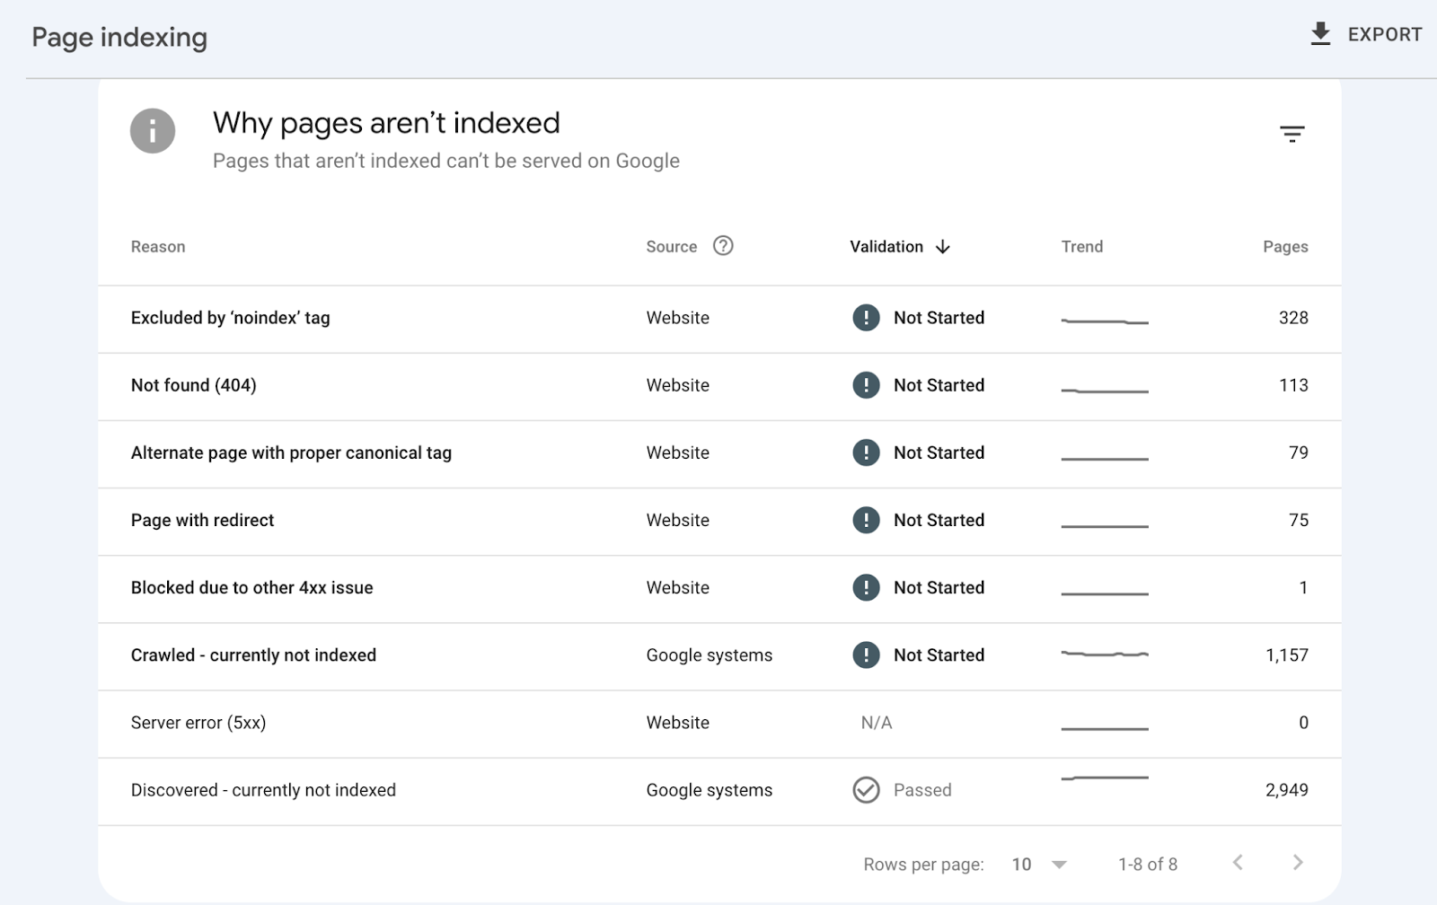Click the Validation sort arrow

point(942,247)
